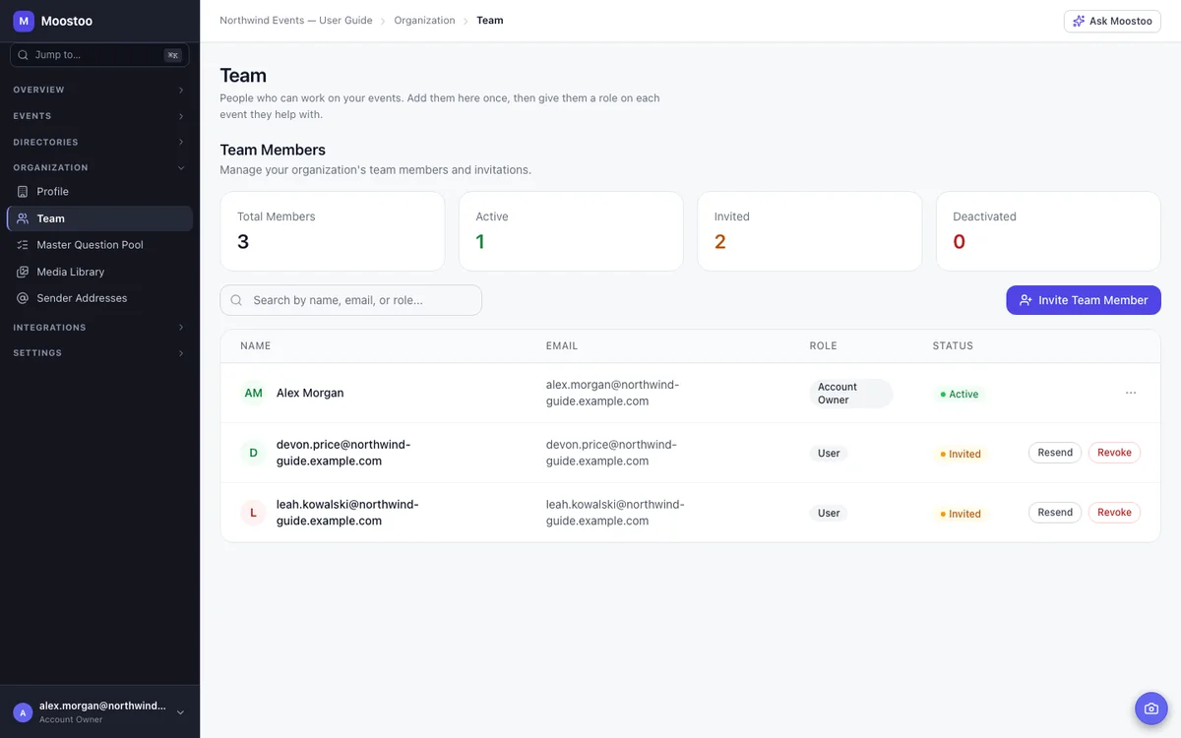The height and width of the screenshot is (738, 1181).
Task: Click the NAME column header
Action: (255, 346)
